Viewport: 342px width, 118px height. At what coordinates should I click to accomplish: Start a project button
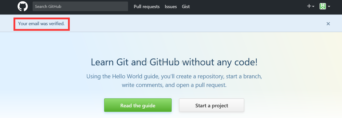[212, 105]
